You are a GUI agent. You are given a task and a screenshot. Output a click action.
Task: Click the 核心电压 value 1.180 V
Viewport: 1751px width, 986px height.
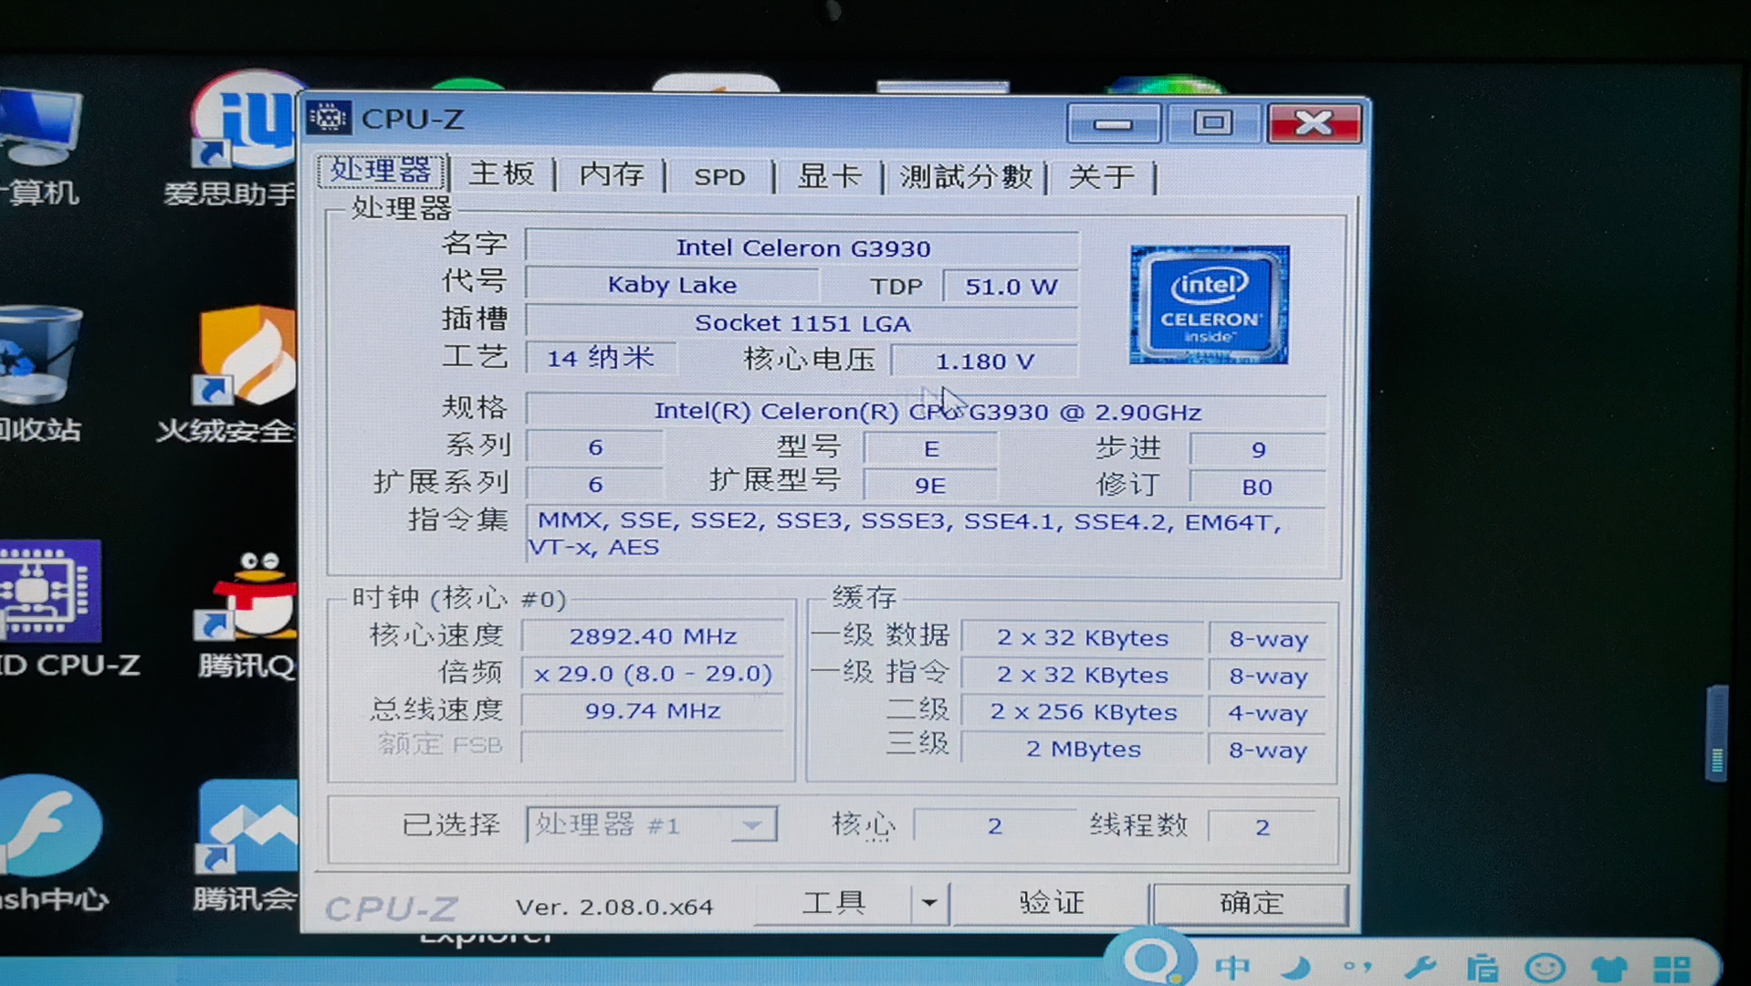tap(984, 362)
